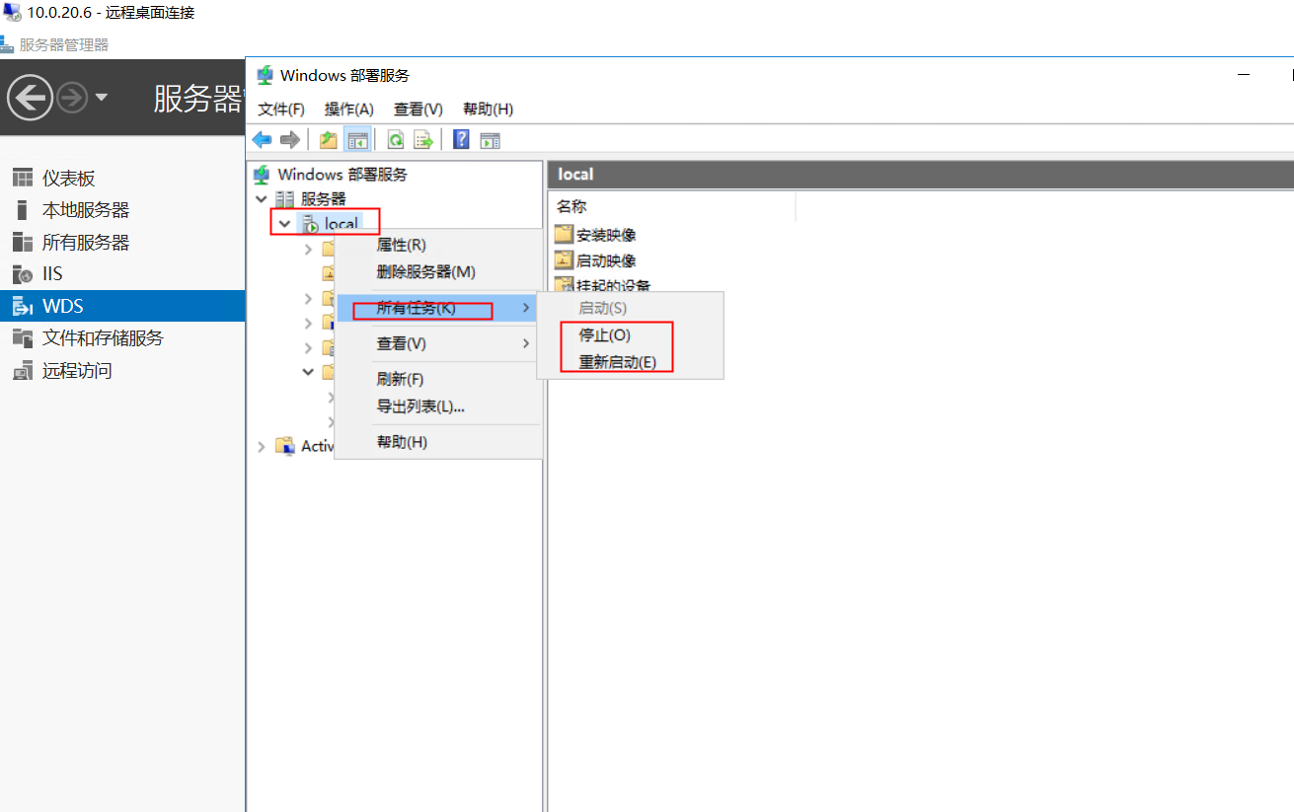Select the Windows 部署服务 root tree node
This screenshot has width=1294, height=812.
click(342, 175)
